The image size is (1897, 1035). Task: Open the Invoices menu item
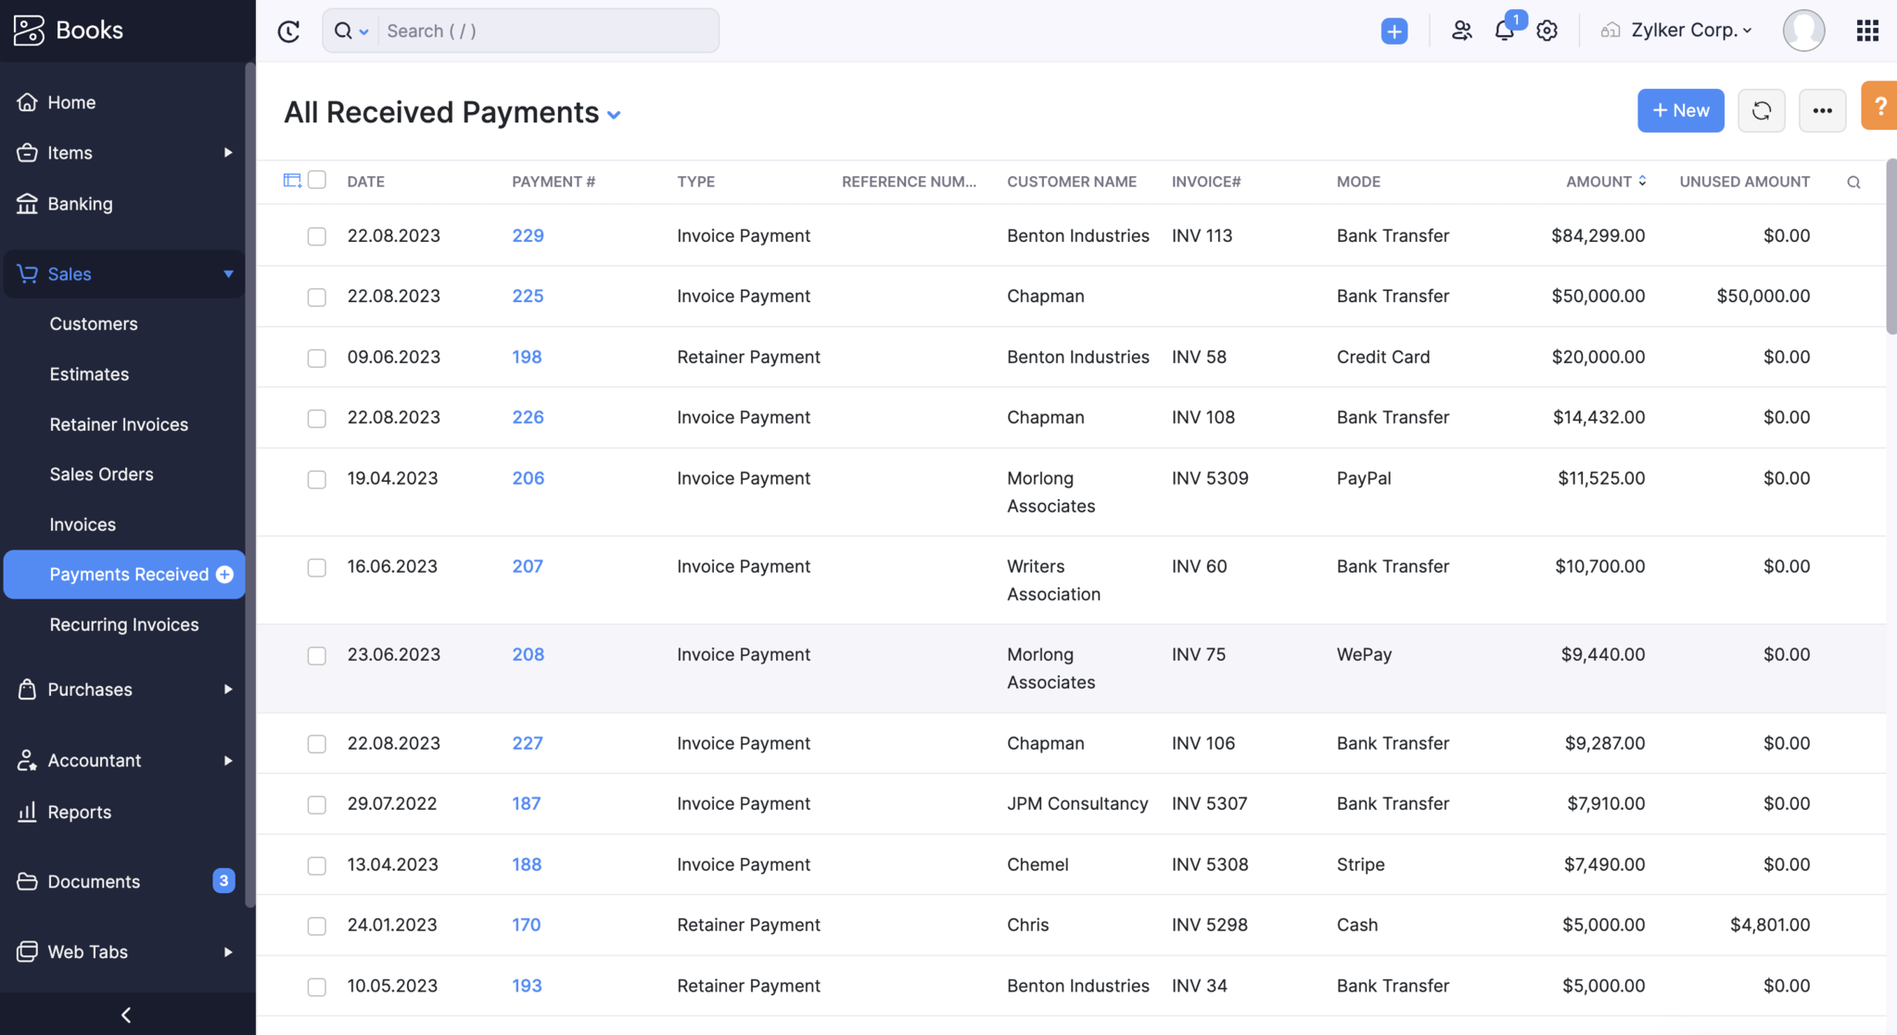pyautogui.click(x=83, y=524)
